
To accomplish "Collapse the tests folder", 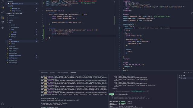I will (10, 39).
